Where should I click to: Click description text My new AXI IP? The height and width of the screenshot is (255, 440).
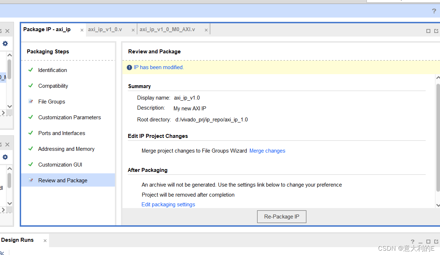click(190, 109)
